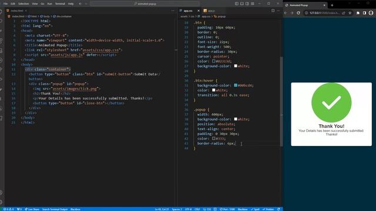376x211 pixels.
Task: Split the right editor group
Action: (273, 11)
